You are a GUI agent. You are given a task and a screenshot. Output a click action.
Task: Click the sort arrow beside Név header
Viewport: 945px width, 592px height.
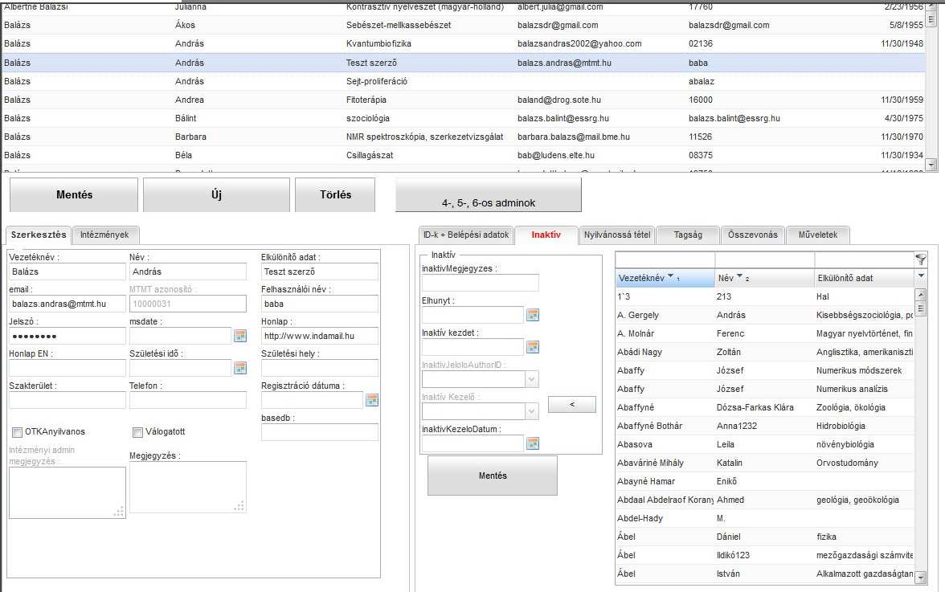point(739,276)
